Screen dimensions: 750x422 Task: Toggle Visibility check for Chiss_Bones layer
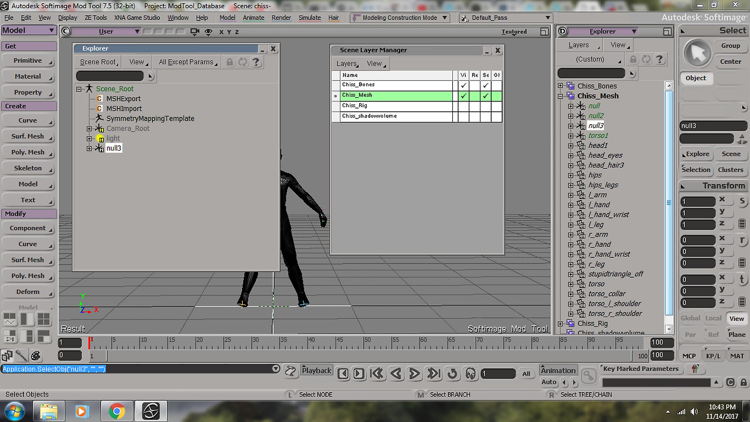pos(463,86)
